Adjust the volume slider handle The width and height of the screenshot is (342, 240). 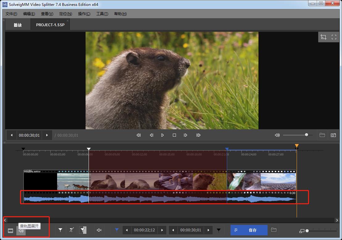click(x=307, y=135)
